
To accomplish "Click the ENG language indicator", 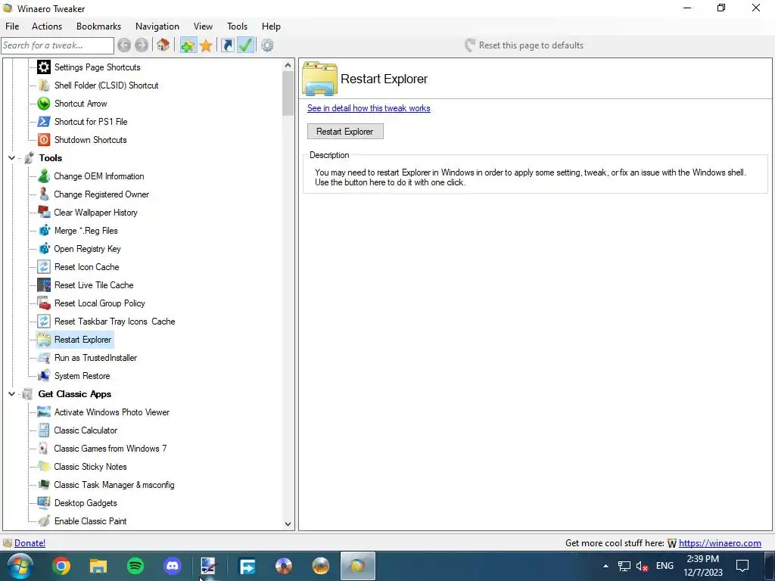I will pyautogui.click(x=665, y=566).
